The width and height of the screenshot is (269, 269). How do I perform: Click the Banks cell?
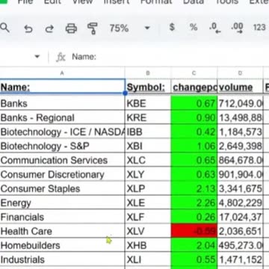pos(62,103)
